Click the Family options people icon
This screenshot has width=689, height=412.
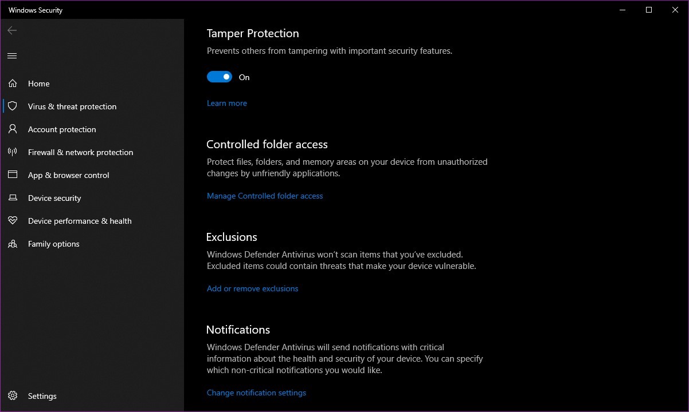pyautogui.click(x=13, y=244)
